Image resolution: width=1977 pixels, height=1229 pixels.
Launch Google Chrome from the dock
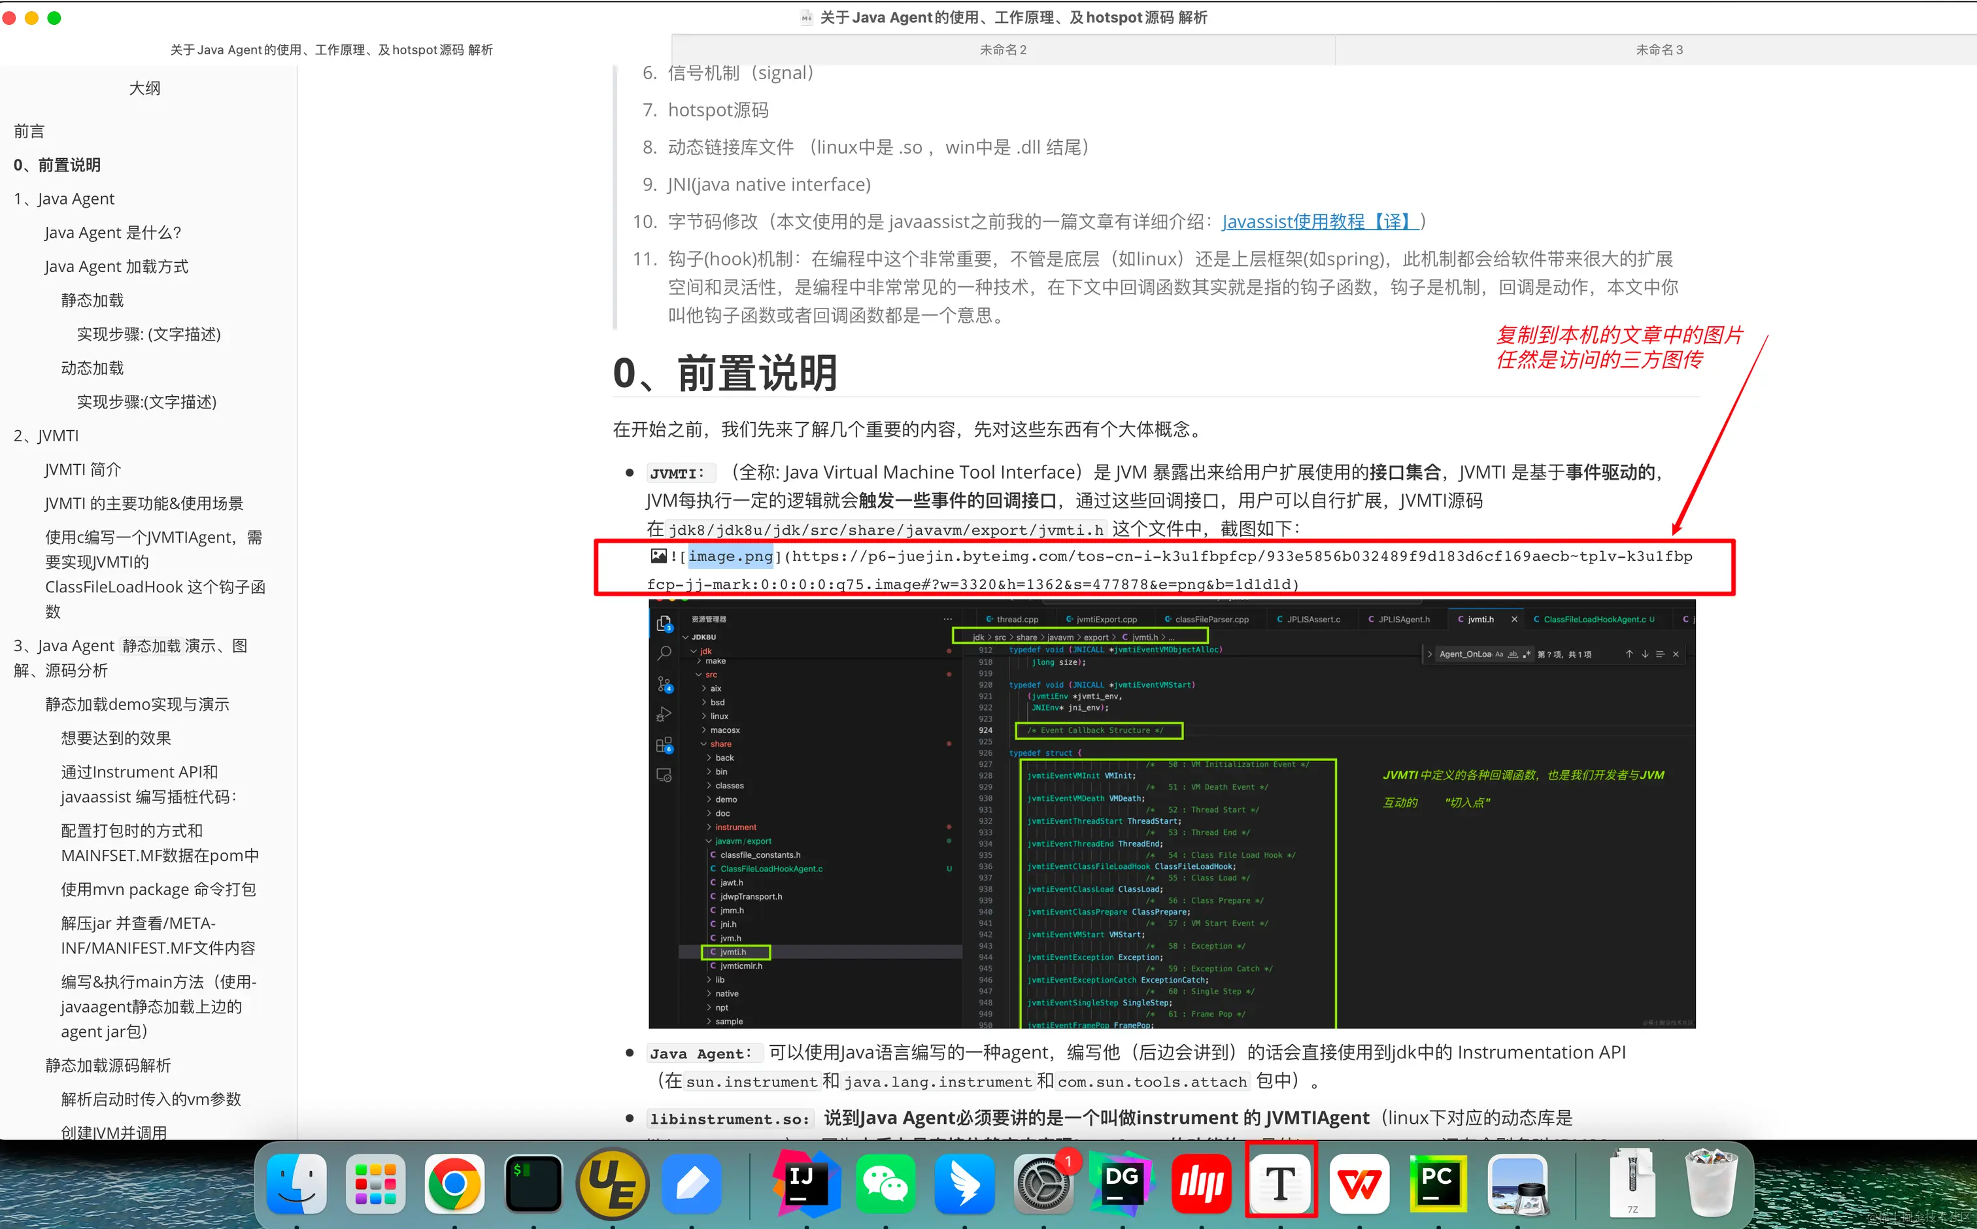pyautogui.click(x=454, y=1183)
